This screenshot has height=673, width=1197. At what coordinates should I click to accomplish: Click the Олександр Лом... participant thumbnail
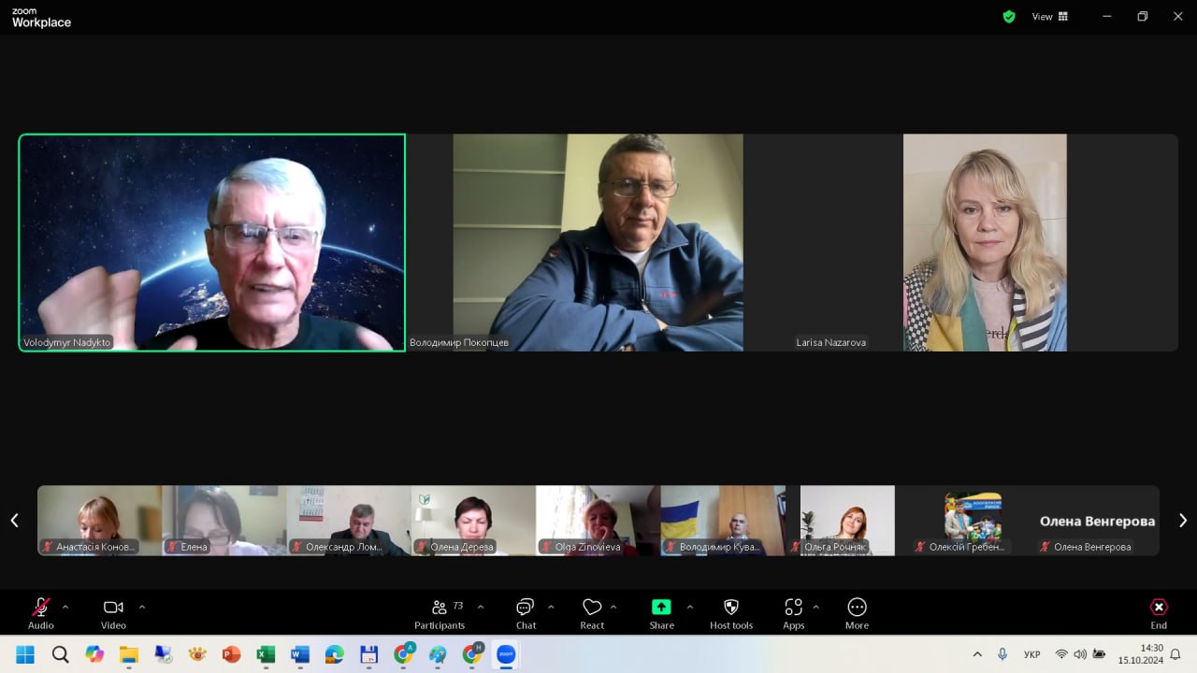tap(349, 521)
